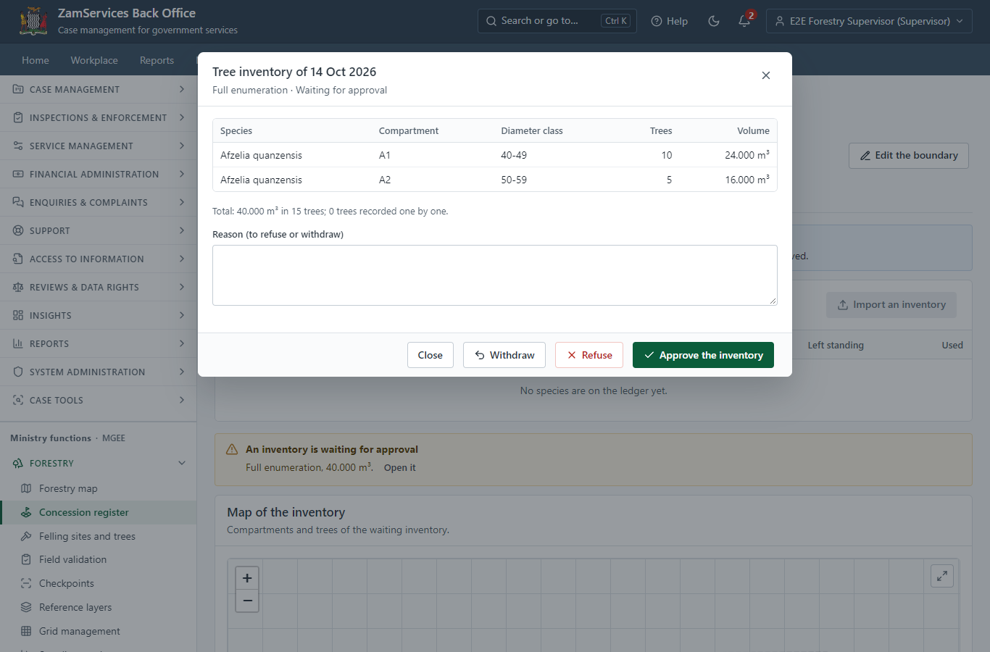Withdraw the inventory
The width and height of the screenshot is (990, 652).
[x=504, y=355]
